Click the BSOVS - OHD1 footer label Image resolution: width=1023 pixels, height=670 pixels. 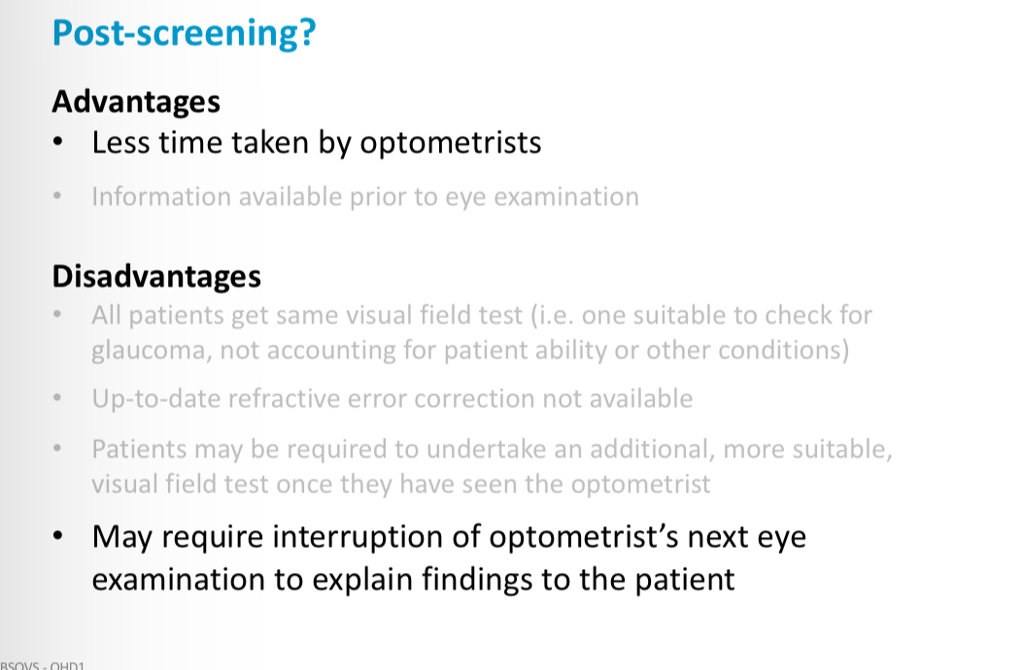(x=43, y=665)
